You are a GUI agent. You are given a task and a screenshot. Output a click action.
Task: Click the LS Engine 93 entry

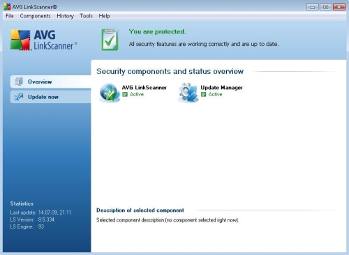click(x=27, y=226)
